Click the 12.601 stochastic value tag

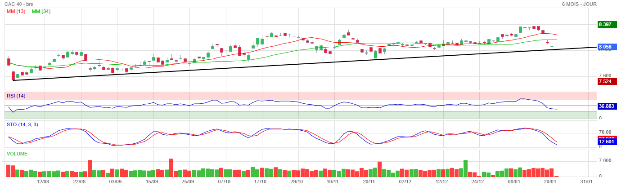point(606,142)
